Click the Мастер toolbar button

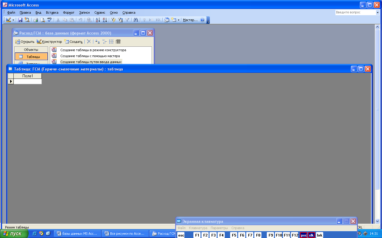click(x=190, y=20)
